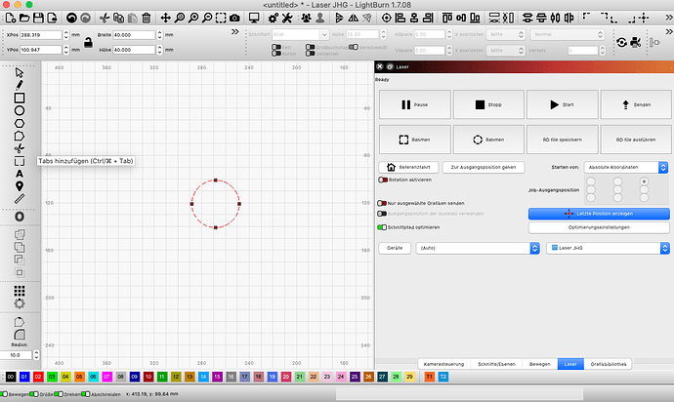Choose the hexagon polygon tool
Screen dimensions: 674x402
tap(20, 123)
